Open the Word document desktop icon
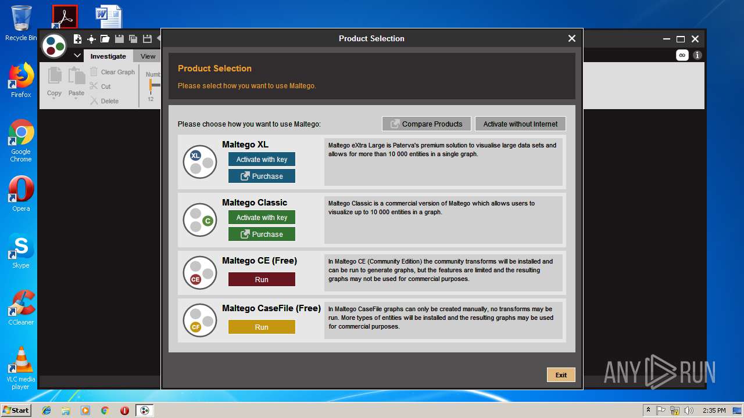Image resolution: width=744 pixels, height=418 pixels. click(x=109, y=16)
